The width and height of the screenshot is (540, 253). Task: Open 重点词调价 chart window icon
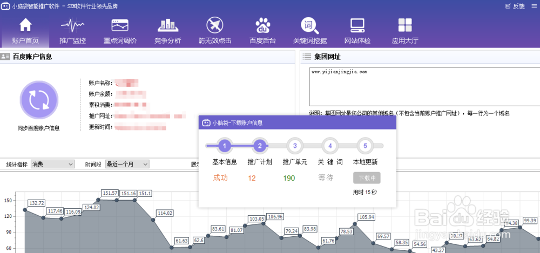[x=120, y=25]
